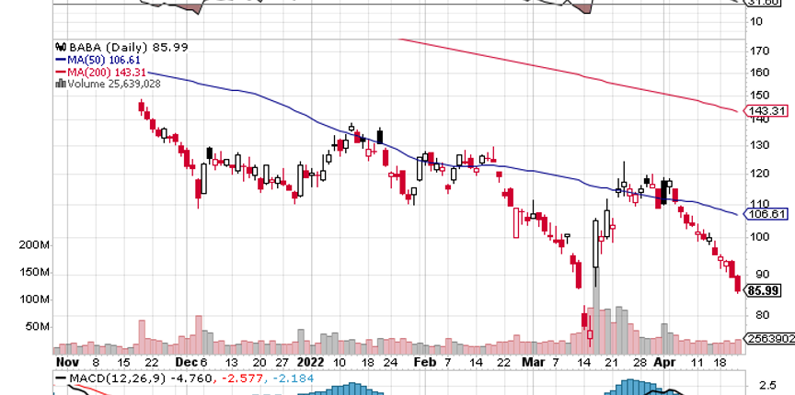Select the "BABA (Daily) 85.99" chart title
Viewport: 795px width, 395px height.
(x=129, y=48)
